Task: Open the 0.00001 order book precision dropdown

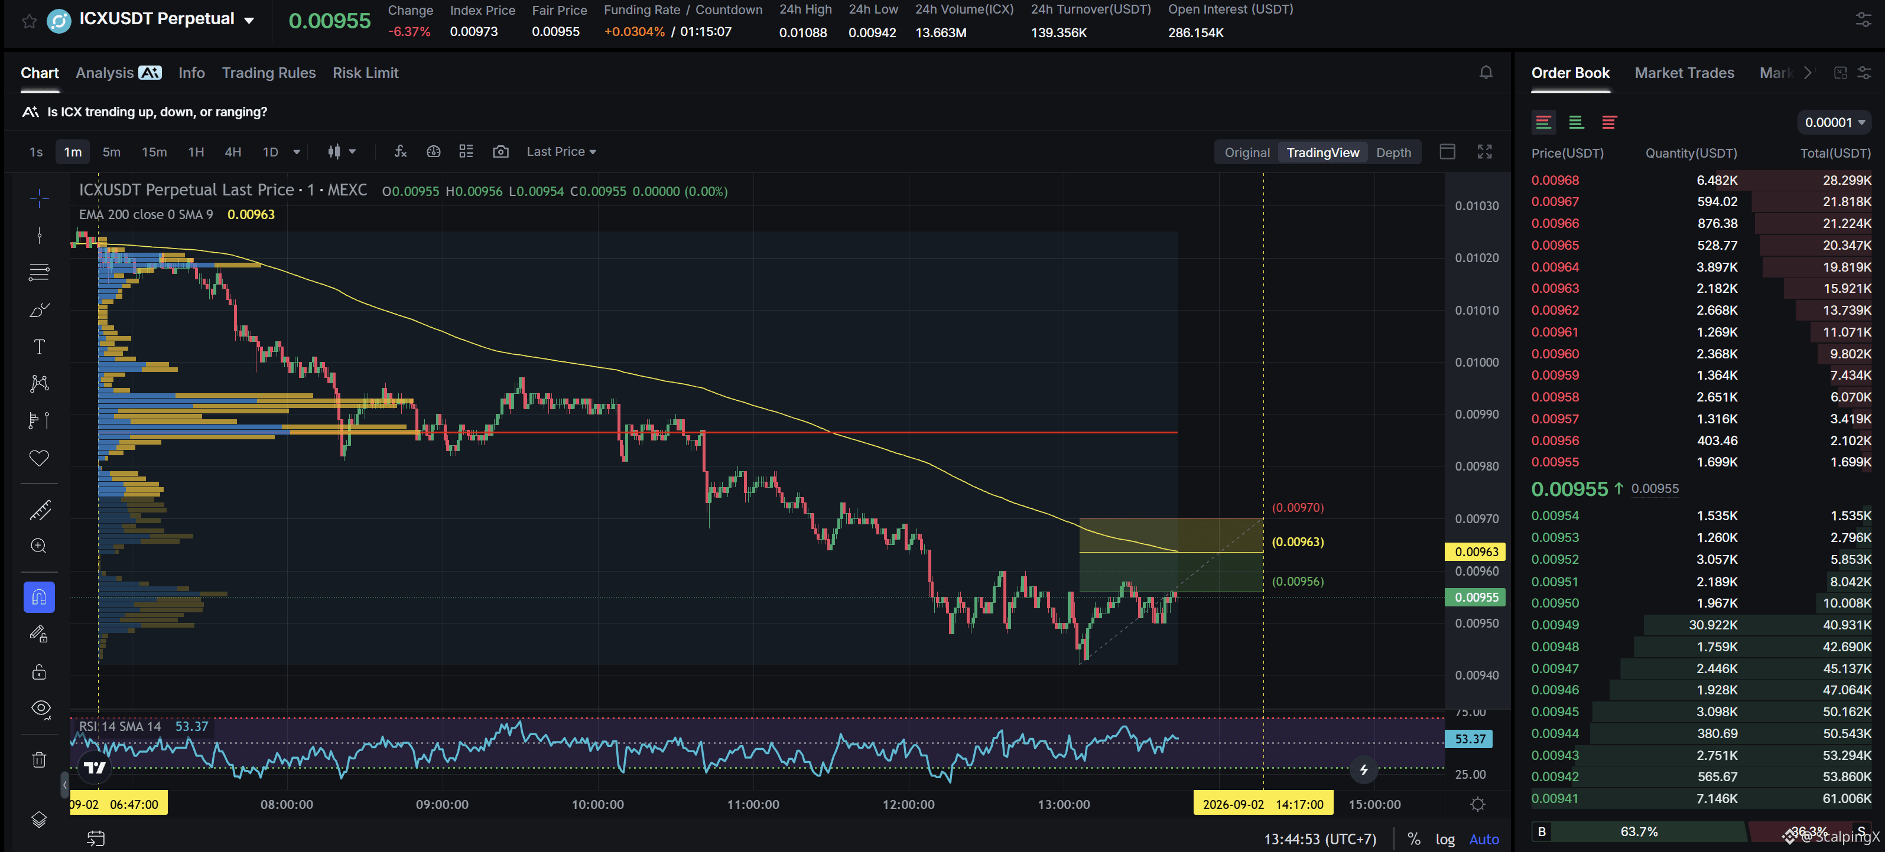Action: tap(1834, 122)
